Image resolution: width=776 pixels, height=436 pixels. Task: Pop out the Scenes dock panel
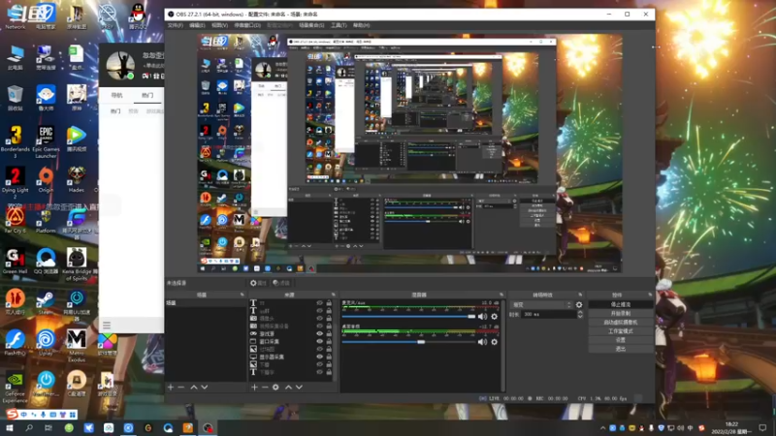242,295
